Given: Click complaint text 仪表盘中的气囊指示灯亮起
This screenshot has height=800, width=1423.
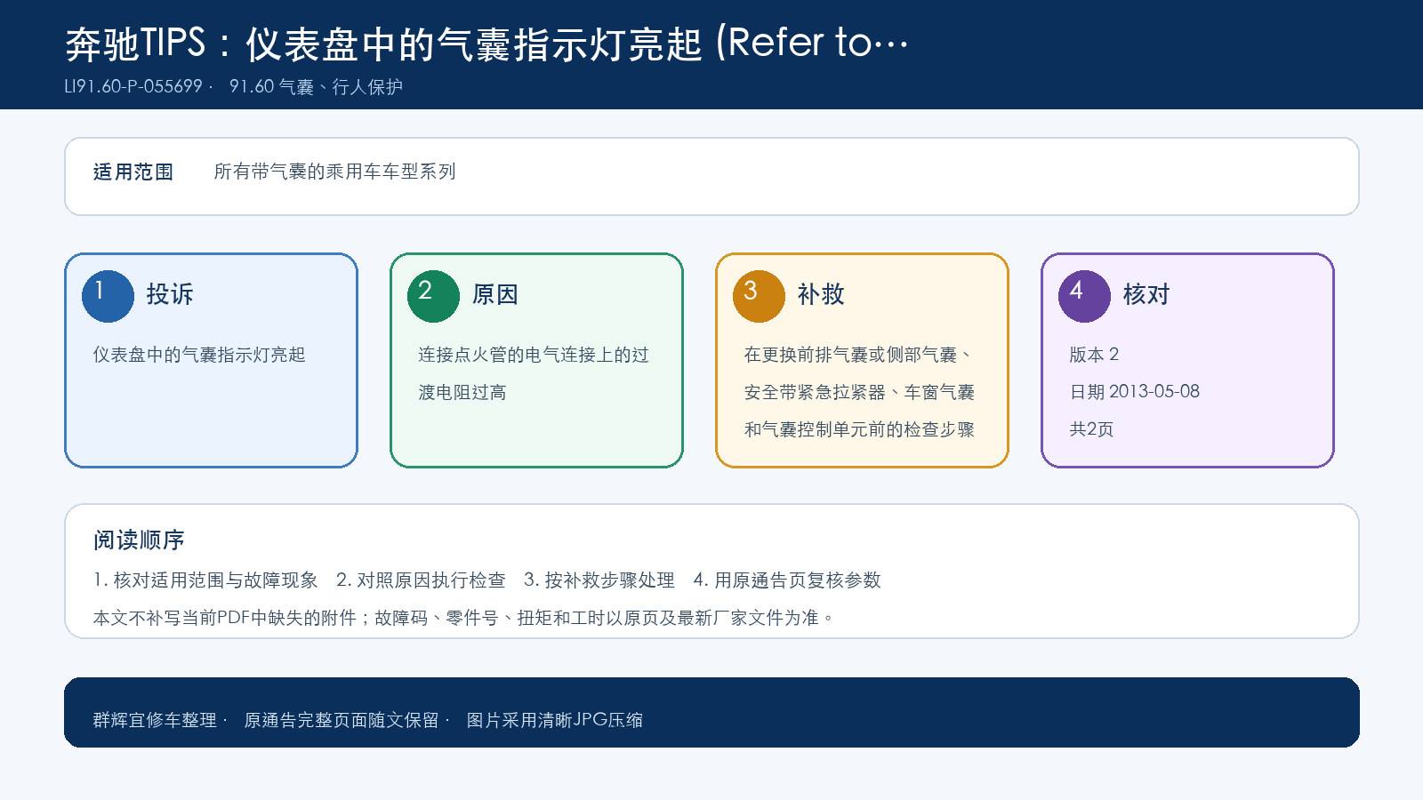Looking at the screenshot, I should pos(199,355).
